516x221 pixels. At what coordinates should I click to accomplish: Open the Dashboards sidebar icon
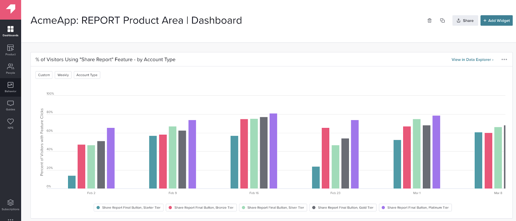tap(10, 31)
